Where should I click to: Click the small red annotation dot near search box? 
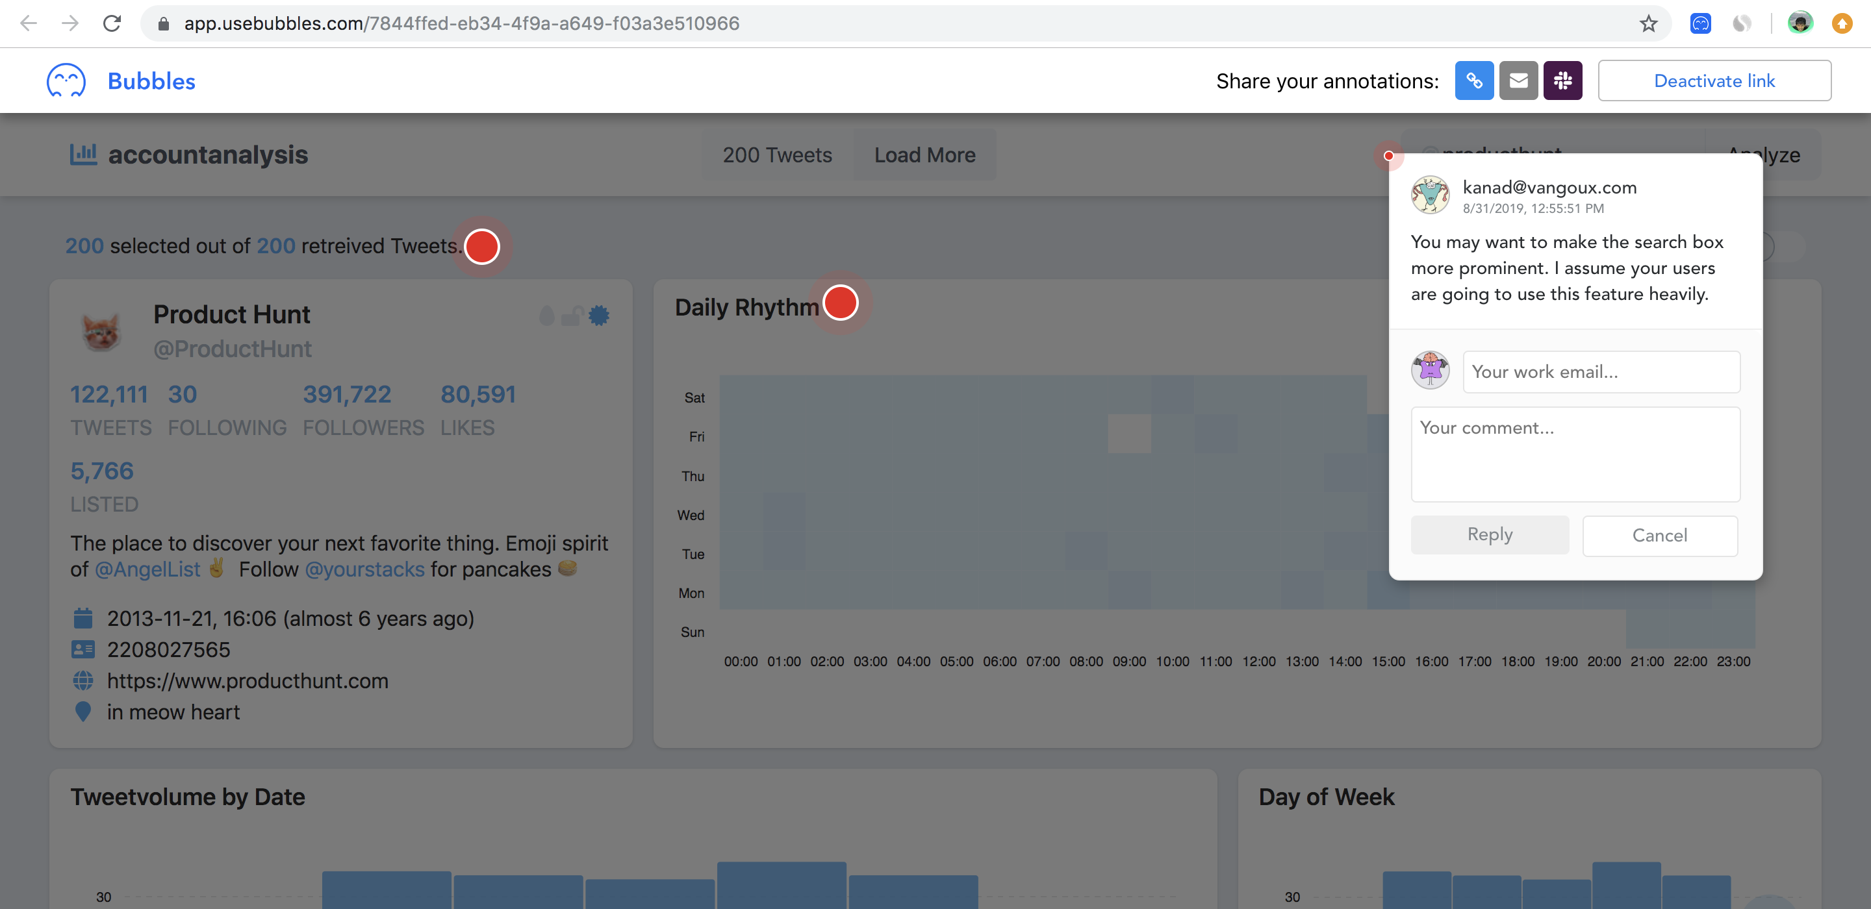1388,155
